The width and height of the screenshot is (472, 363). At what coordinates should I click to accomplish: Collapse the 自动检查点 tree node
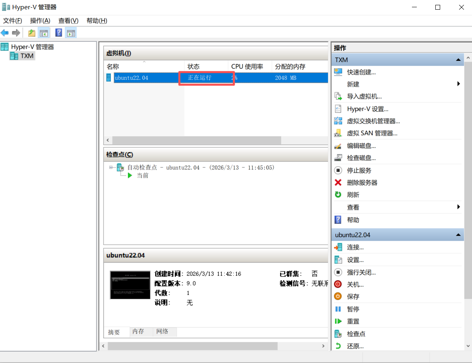[111, 167]
